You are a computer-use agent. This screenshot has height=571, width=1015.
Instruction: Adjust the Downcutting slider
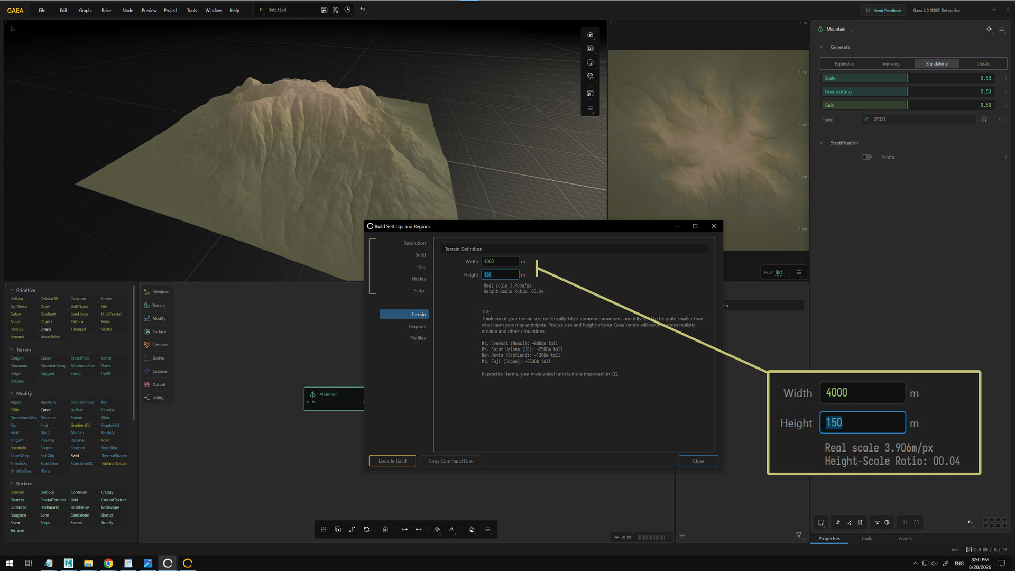[x=908, y=91]
